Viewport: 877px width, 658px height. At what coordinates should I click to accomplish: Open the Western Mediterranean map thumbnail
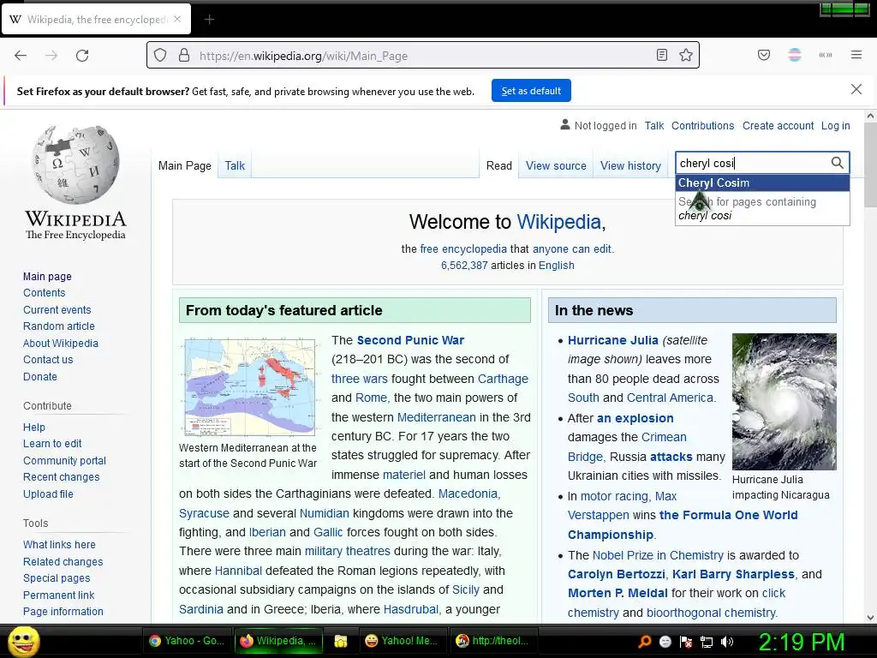pyautogui.click(x=249, y=386)
